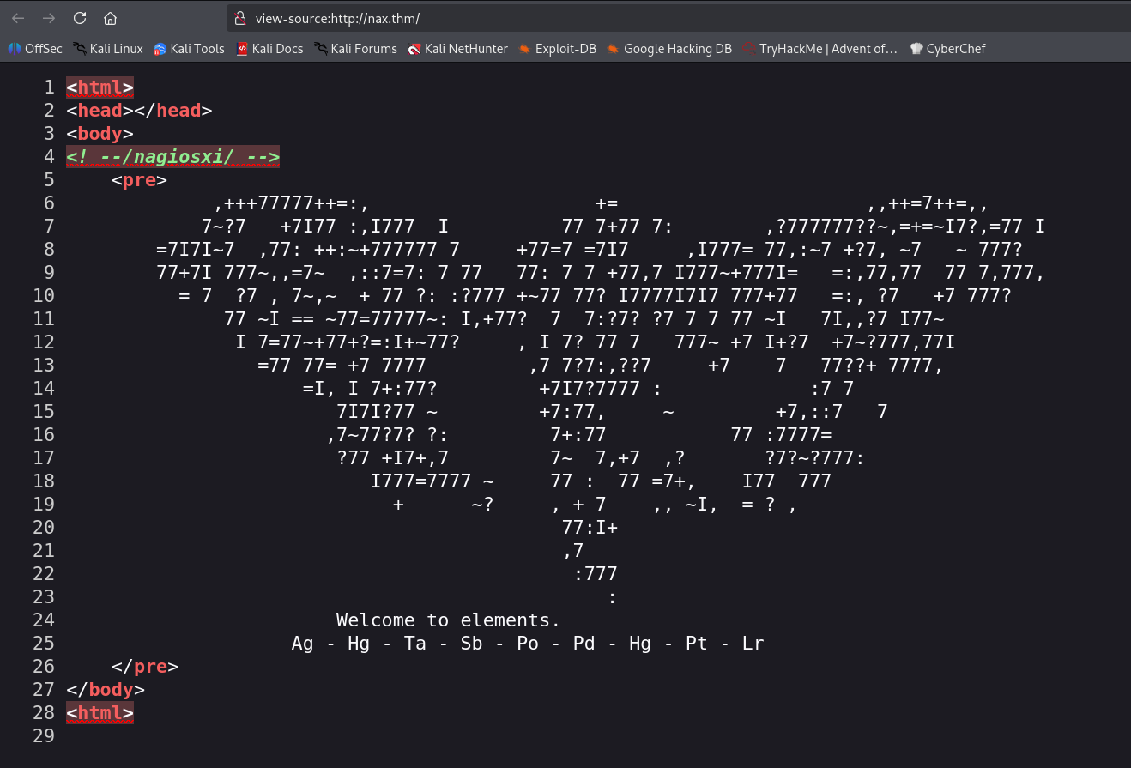
Task: Click line number 25 in the gutter
Action: (44, 643)
